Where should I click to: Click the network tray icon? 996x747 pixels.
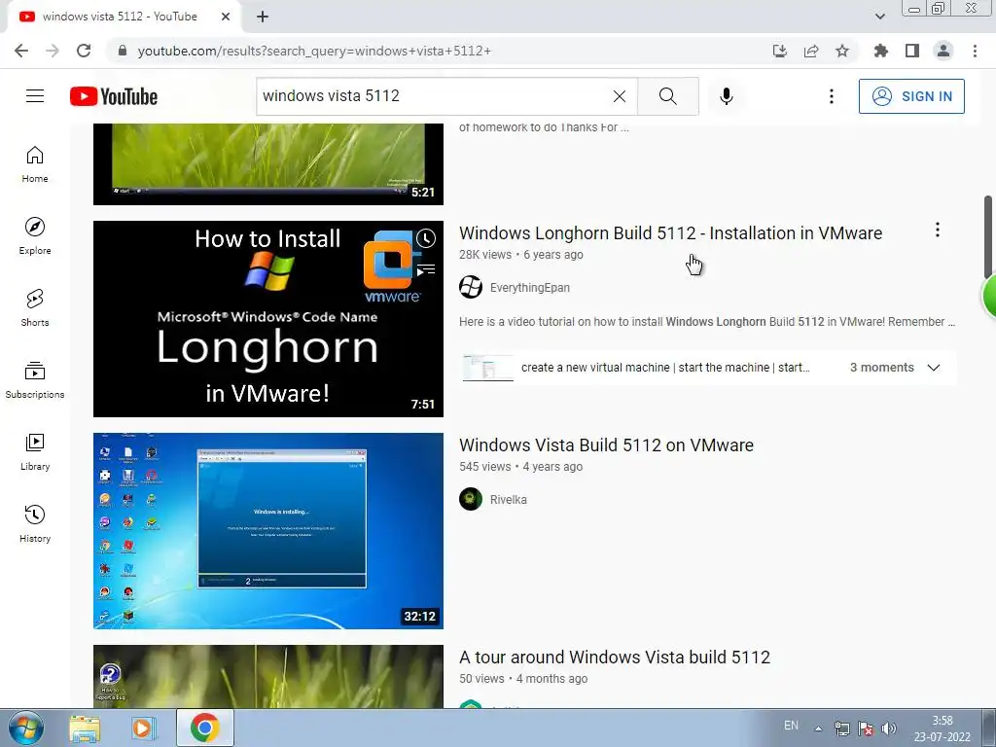(x=842, y=729)
